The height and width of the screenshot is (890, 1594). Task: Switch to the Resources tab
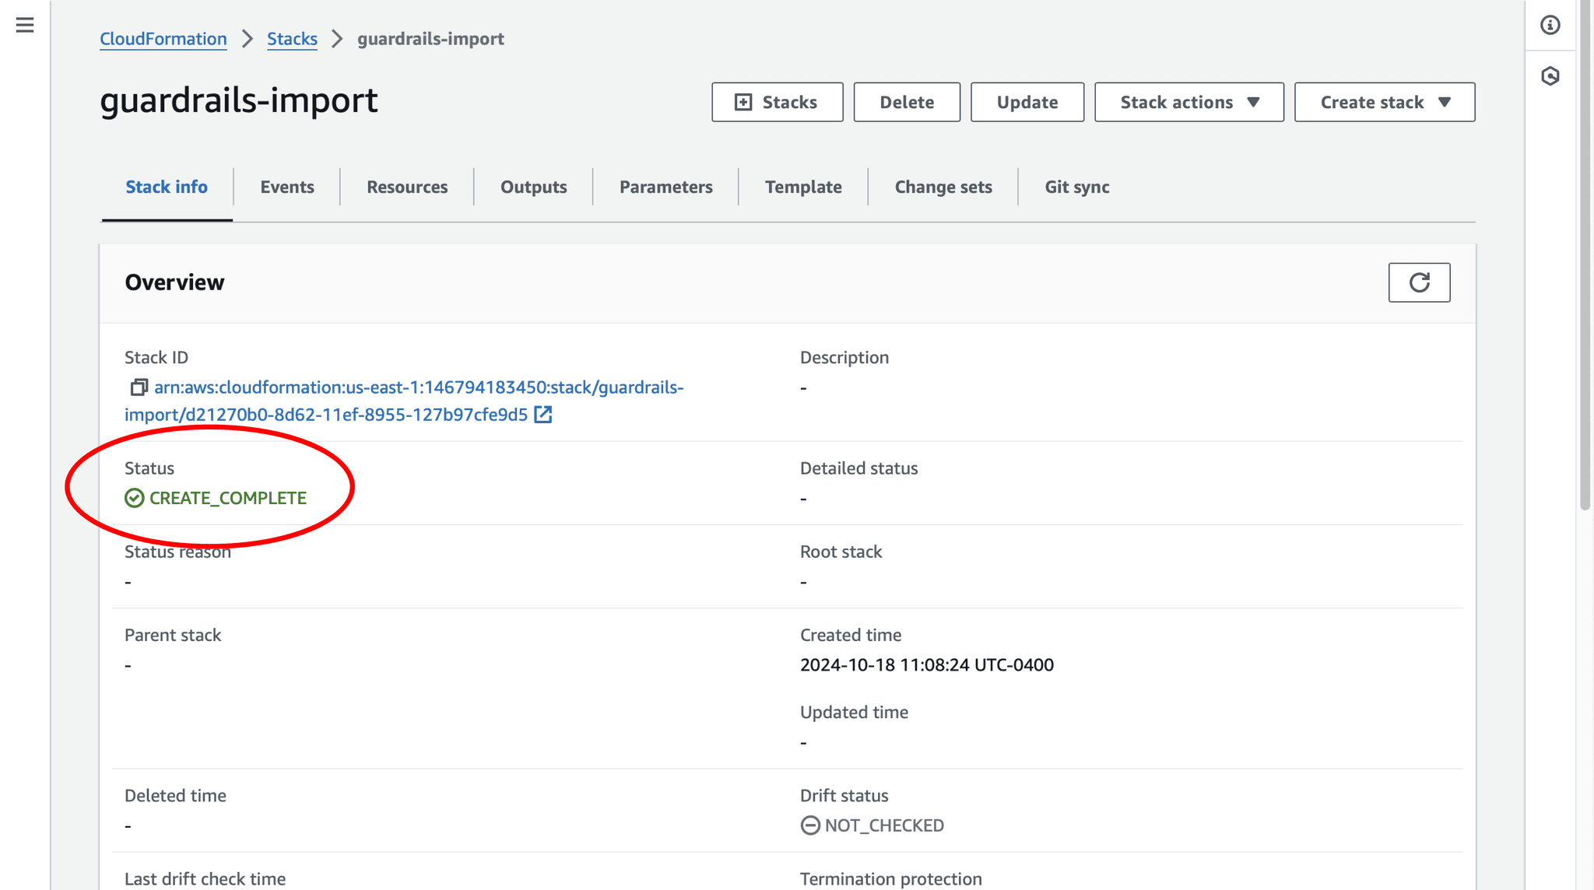click(x=407, y=187)
